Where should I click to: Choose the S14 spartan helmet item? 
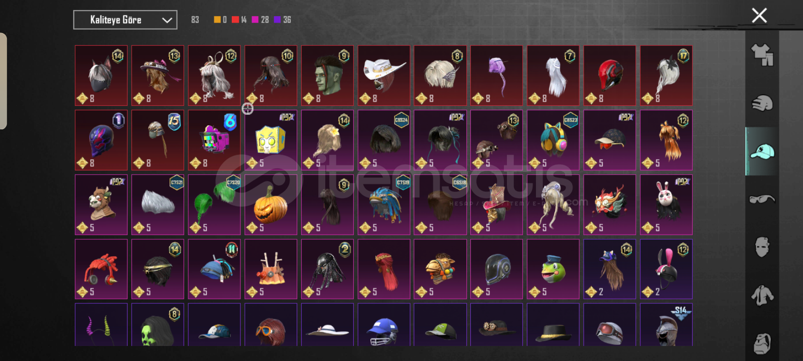click(666, 325)
